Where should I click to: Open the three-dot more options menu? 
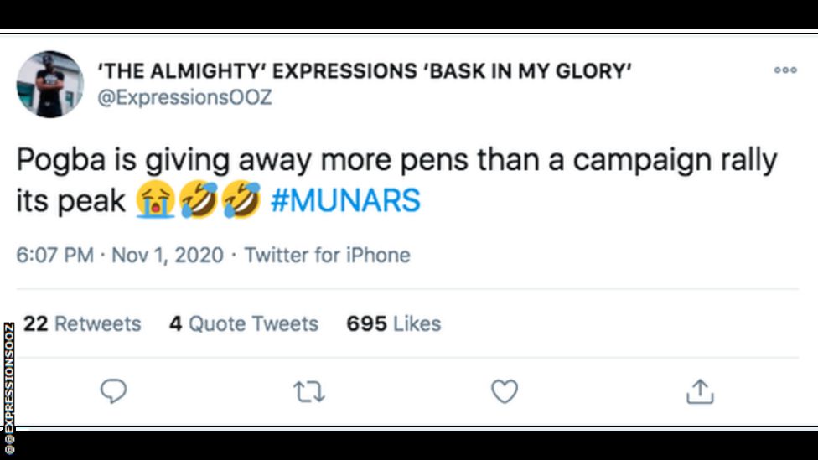785,70
